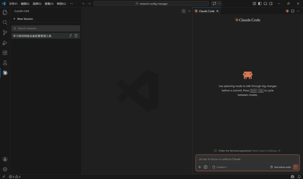Start a New Session
Viewport: 303px width, 179px height.
(x=23, y=19)
